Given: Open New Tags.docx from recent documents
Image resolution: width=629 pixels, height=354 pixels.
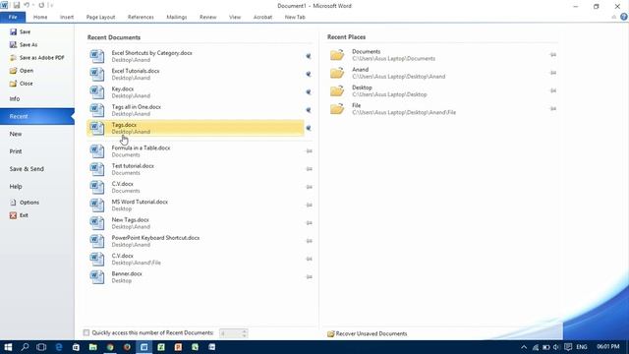Looking at the screenshot, I should (196, 223).
